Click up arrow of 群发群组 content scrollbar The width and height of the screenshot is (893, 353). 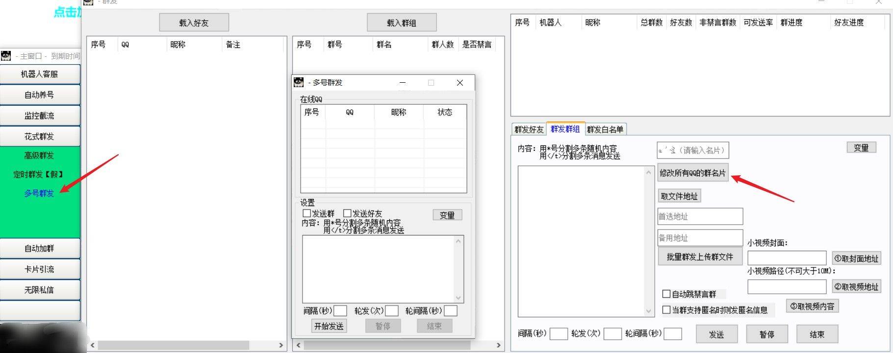click(x=649, y=172)
